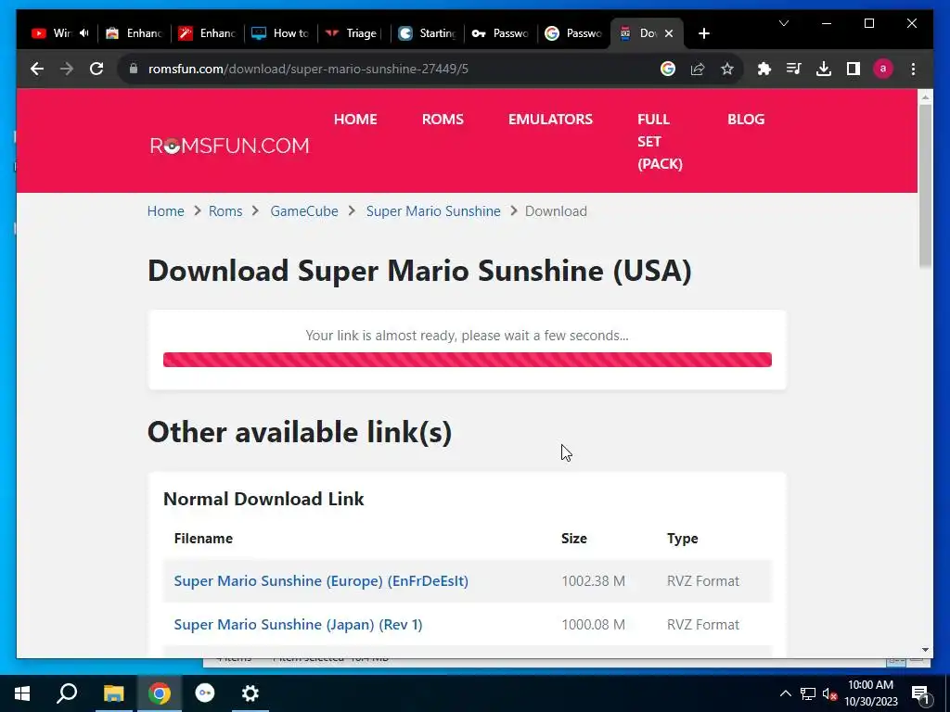Open FULL SET (PACK) menu item
The height and width of the screenshot is (712, 950).
[x=660, y=142]
